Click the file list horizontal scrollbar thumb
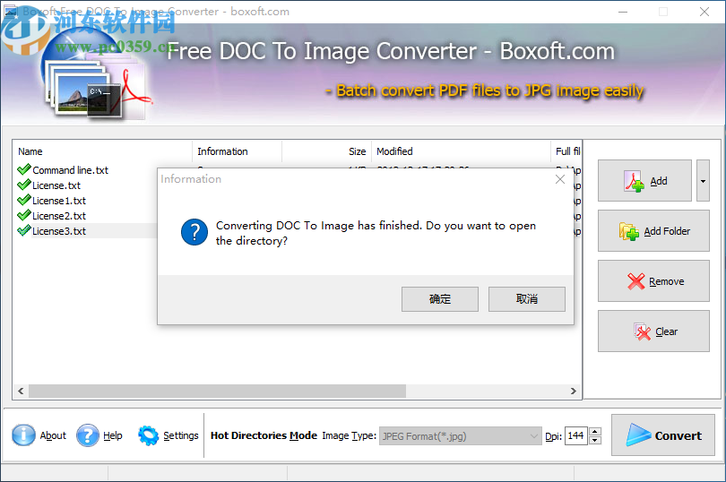Image resolution: width=726 pixels, height=482 pixels. click(217, 391)
